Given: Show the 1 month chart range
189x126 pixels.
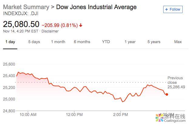Looking at the screenshot, I should [58, 42].
